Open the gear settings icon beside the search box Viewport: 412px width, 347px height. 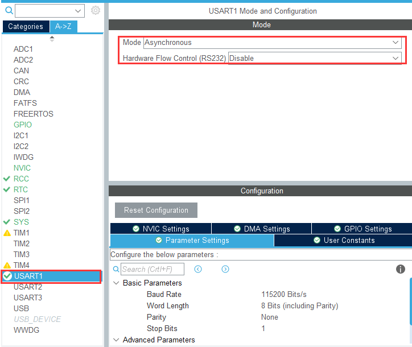point(96,10)
